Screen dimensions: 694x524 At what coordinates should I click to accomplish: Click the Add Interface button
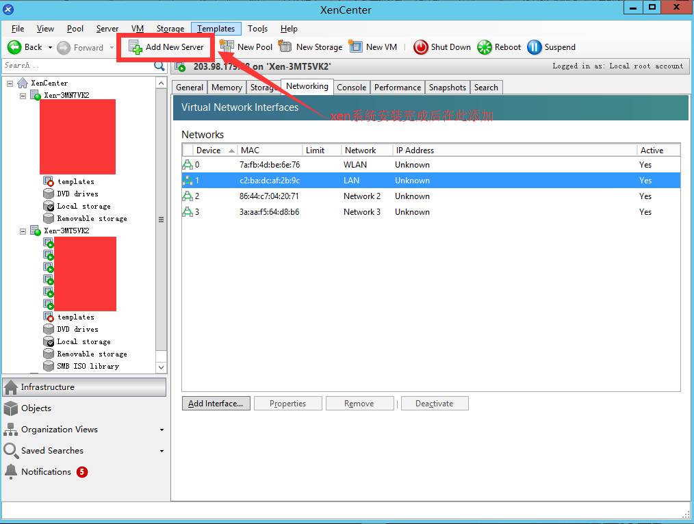click(216, 404)
